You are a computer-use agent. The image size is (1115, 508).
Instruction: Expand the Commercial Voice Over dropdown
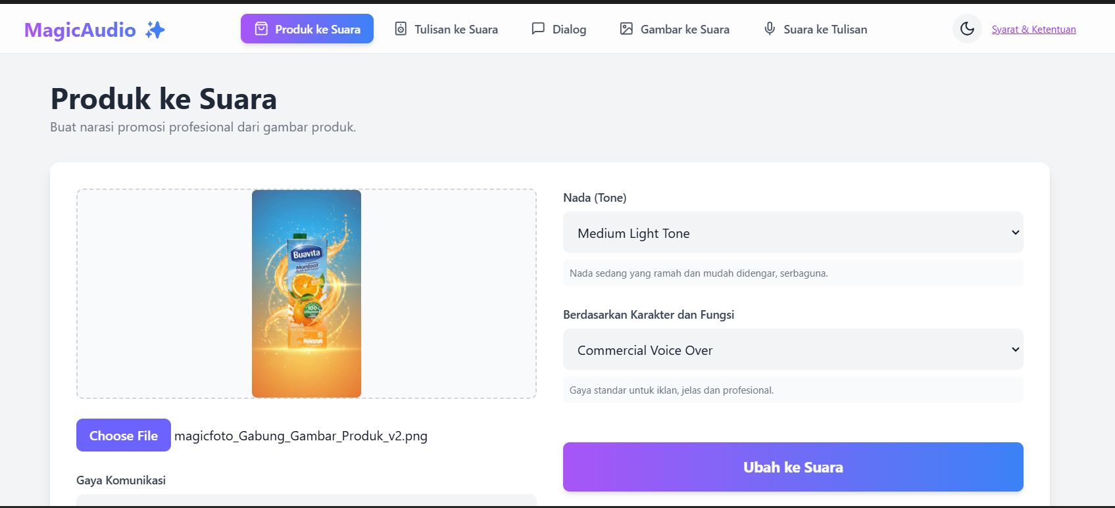pos(793,350)
